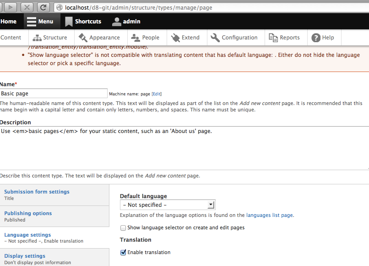Image resolution: width=369 pixels, height=266 pixels.
Task: Select the Submission form settings tab
Action: [x=37, y=192]
